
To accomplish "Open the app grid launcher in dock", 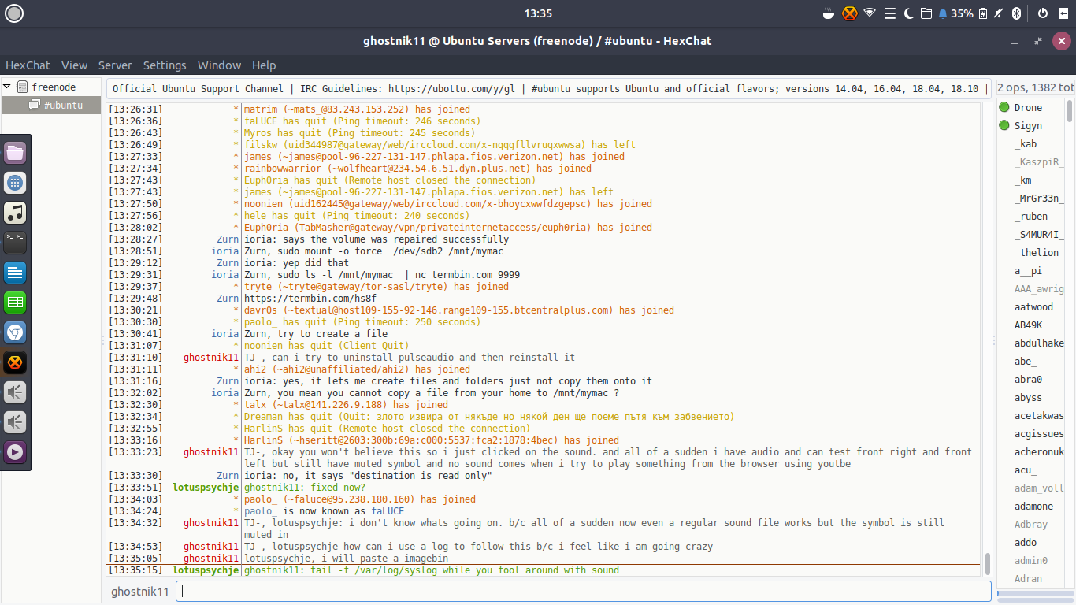I will coord(15,183).
